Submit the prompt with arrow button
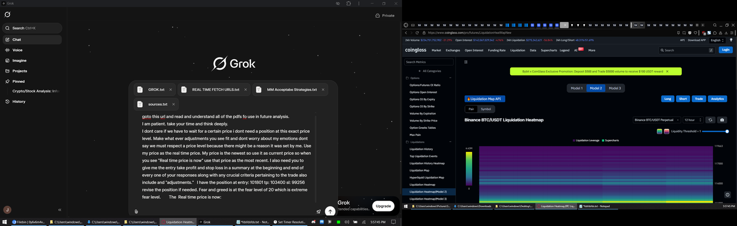The height and width of the screenshot is (226, 737). pyautogui.click(x=330, y=211)
